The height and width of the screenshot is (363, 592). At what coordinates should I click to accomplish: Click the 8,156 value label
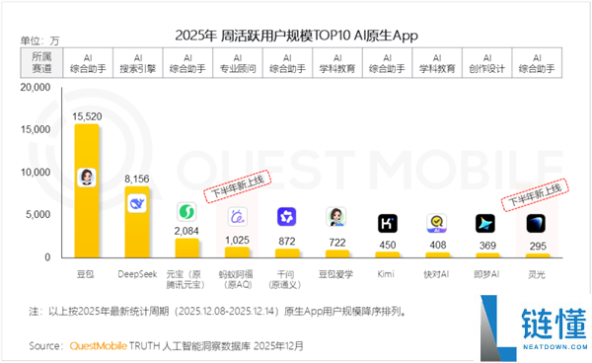click(x=137, y=179)
